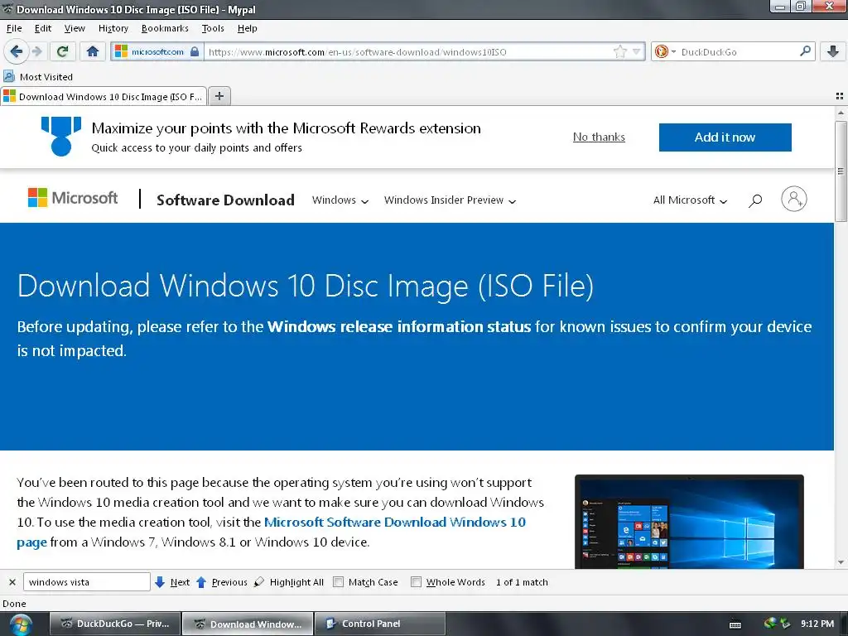Image resolution: width=848 pixels, height=636 pixels.
Task: Click the Microsoft logo
Action: pyautogui.click(x=73, y=198)
